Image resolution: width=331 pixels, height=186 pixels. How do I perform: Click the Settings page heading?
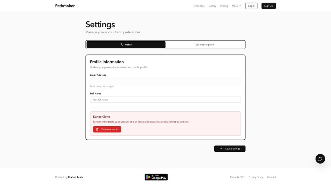click(x=100, y=25)
